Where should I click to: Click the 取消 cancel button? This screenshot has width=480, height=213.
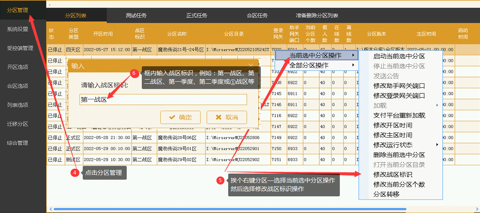click(227, 117)
